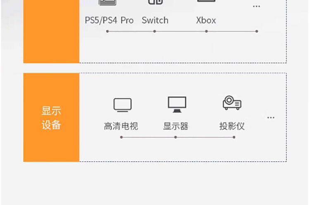Select the Switch text label
The image size is (310, 205).
tap(155, 20)
